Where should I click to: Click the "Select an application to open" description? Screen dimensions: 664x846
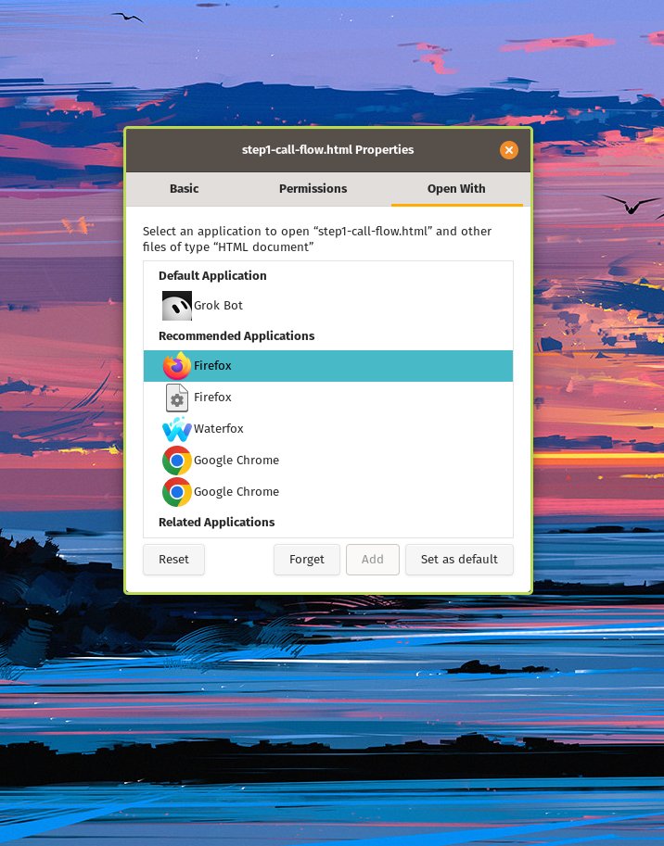tap(317, 239)
